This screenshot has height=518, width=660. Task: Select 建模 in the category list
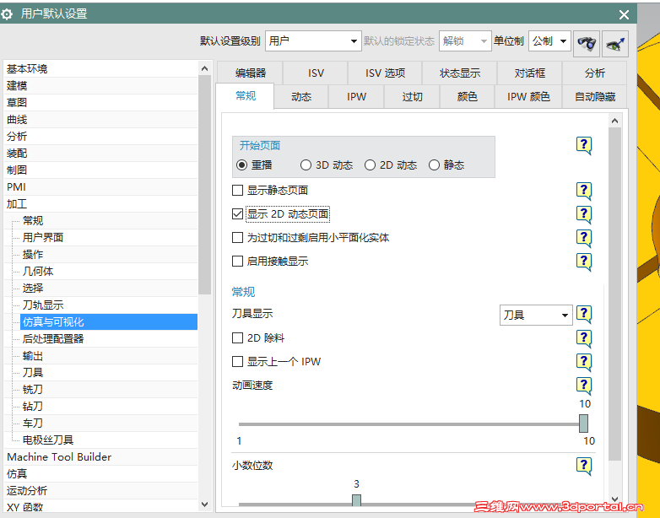coord(100,86)
